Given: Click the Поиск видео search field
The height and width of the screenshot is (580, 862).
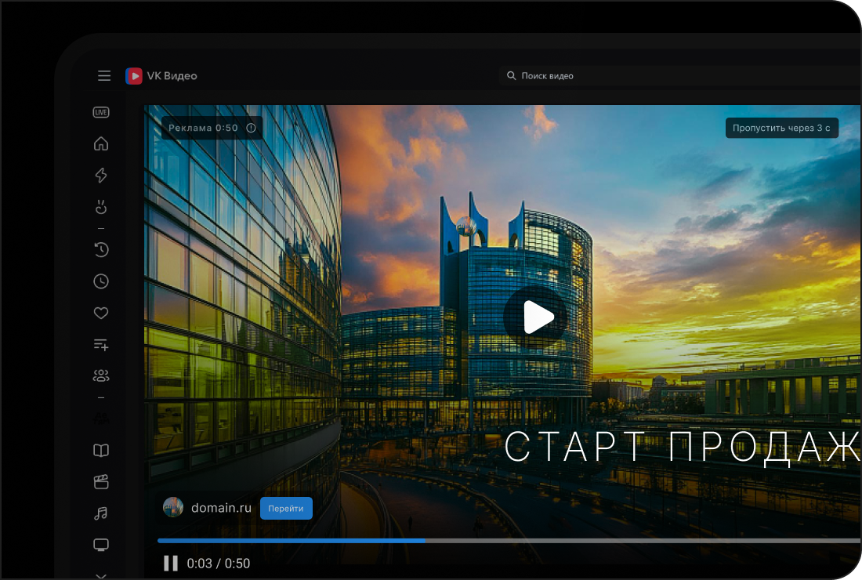Looking at the screenshot, I should [x=680, y=76].
